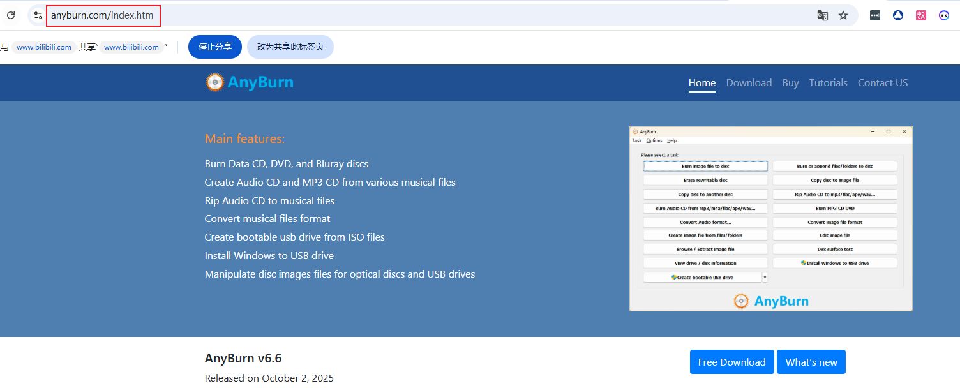The image size is (960, 388).
Task: Click the AnyBurn application screenshot image
Action: (x=770, y=218)
